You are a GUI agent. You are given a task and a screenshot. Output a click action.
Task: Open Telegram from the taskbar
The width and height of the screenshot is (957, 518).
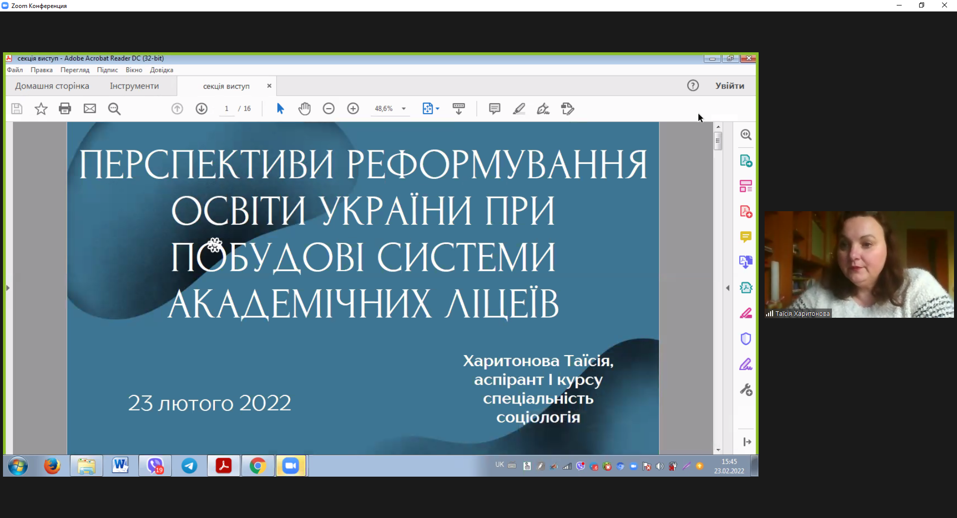coord(189,466)
